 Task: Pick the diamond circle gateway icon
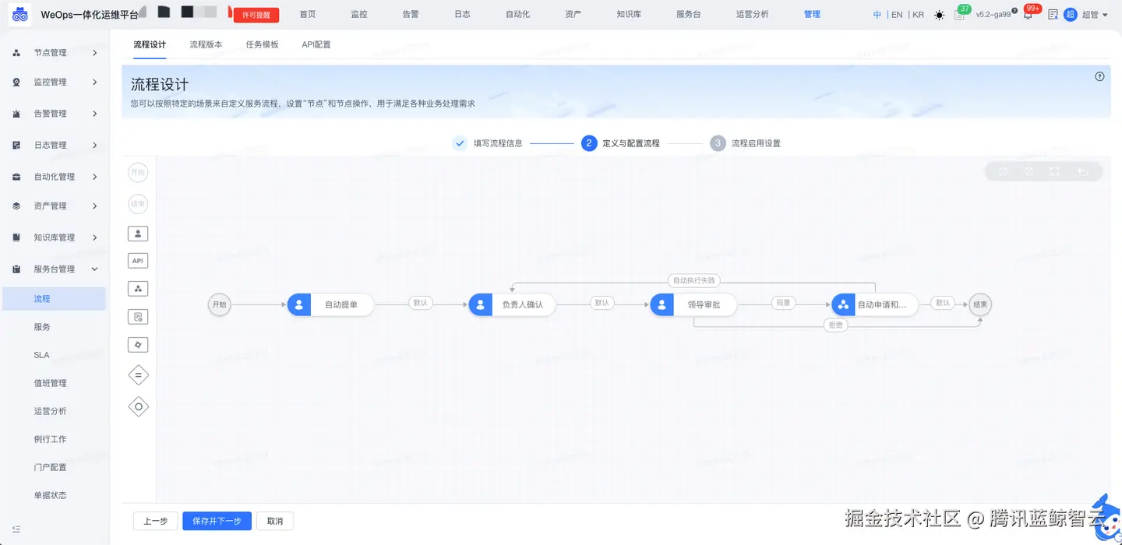(138, 406)
